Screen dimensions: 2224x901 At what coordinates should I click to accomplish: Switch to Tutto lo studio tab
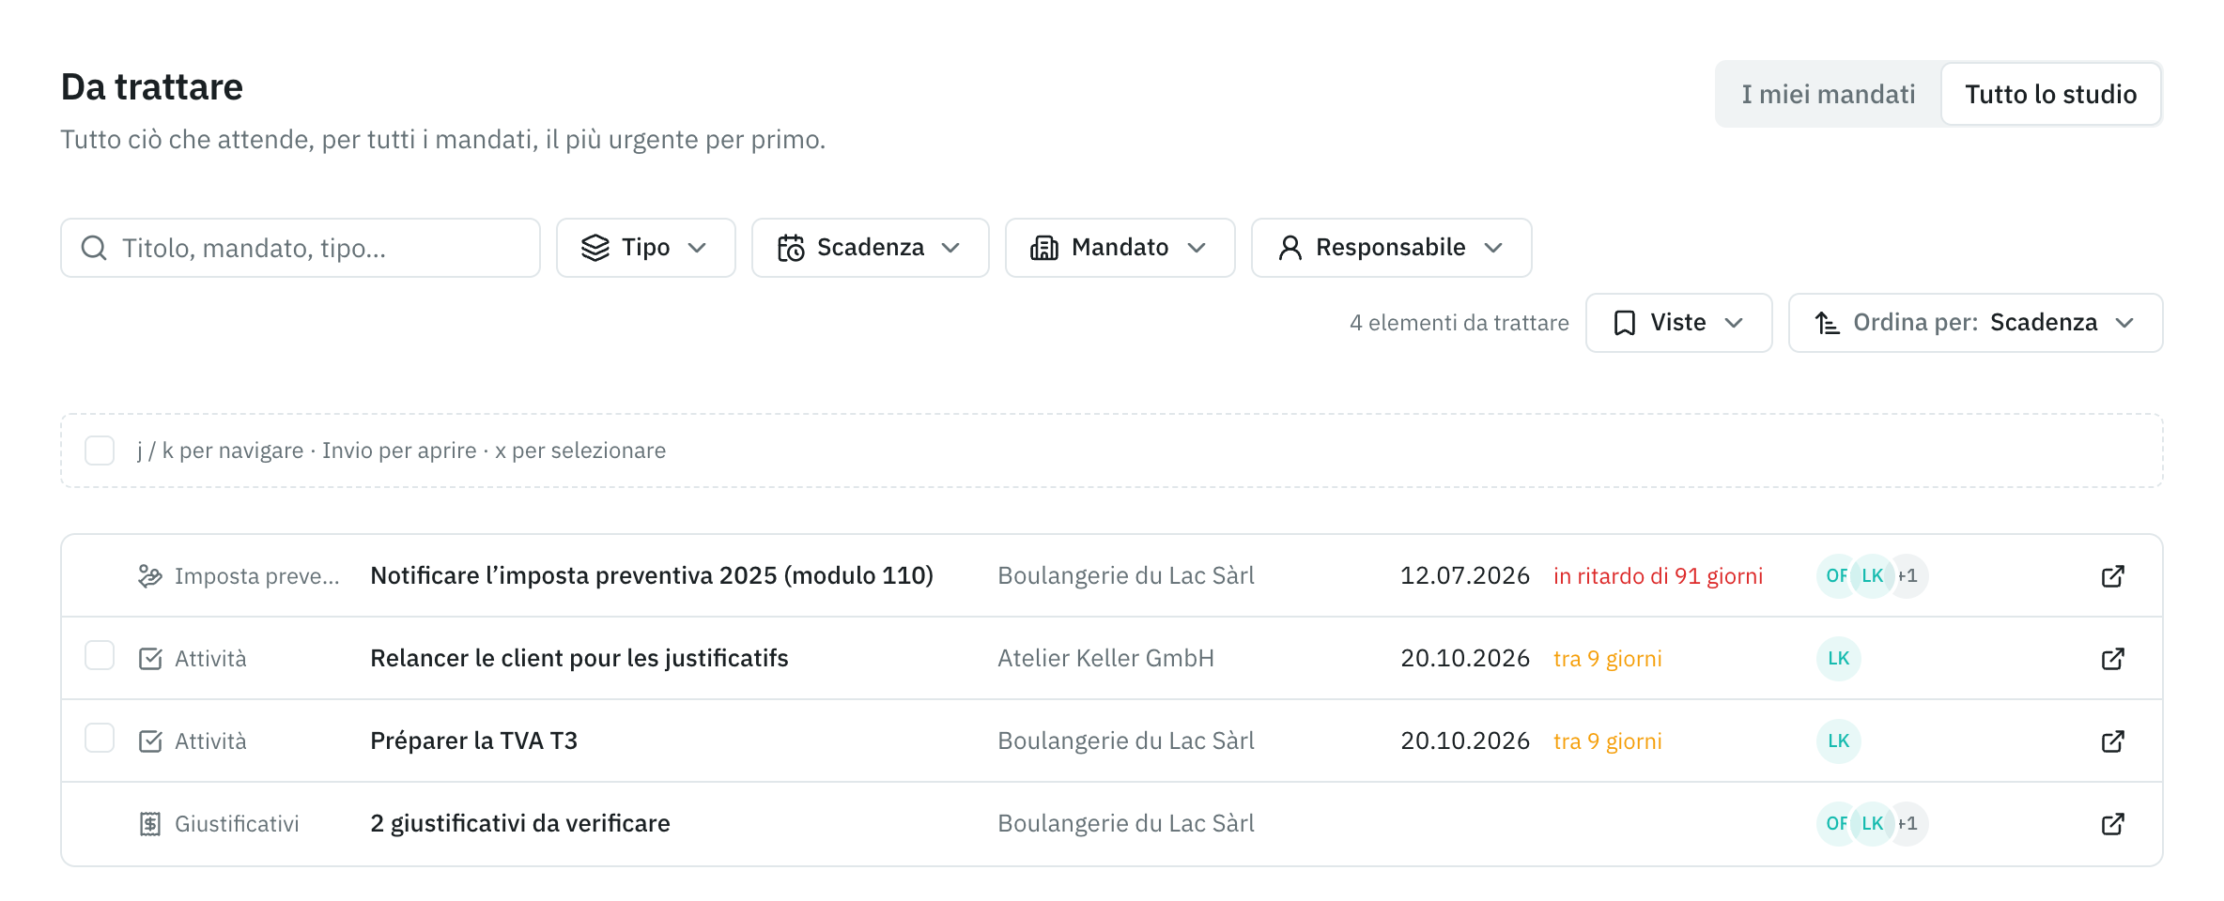point(2051,94)
